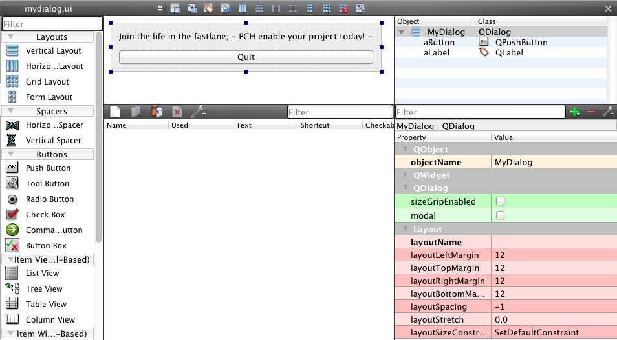Open the mydialog.ui file switcher dropdown

pos(160,8)
